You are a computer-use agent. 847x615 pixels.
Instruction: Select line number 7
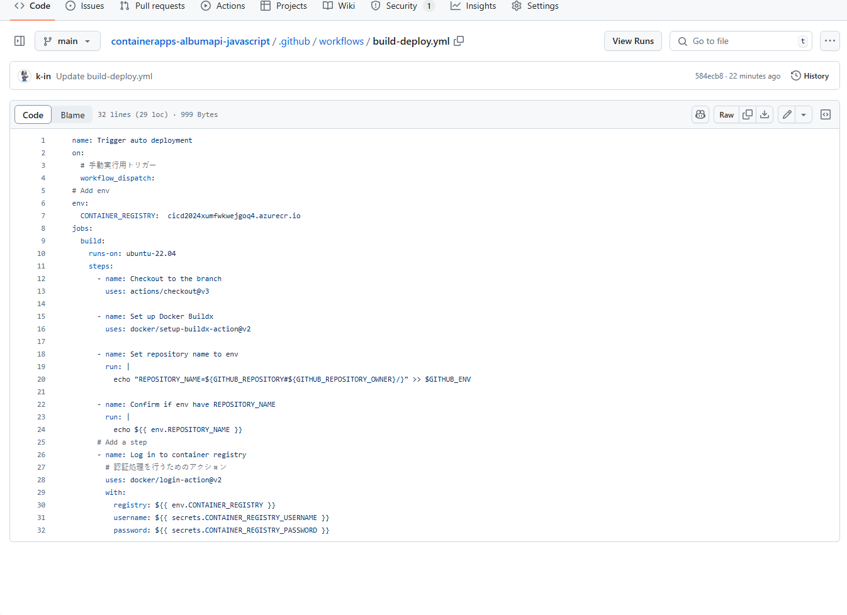tap(43, 216)
